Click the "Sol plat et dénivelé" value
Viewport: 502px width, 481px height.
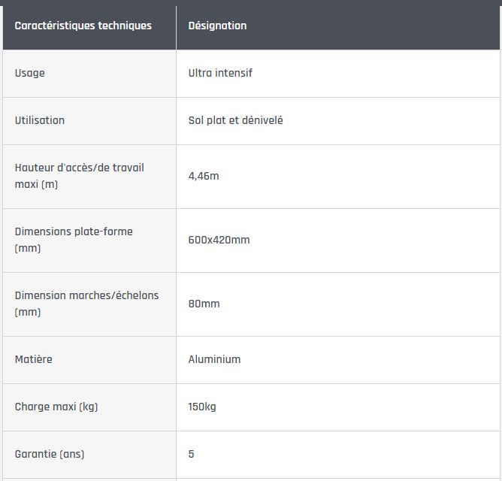[x=235, y=120]
